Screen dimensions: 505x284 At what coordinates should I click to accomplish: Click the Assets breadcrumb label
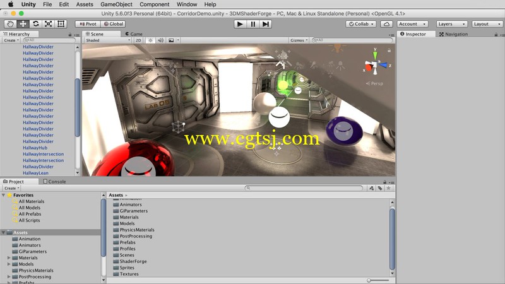(116, 195)
